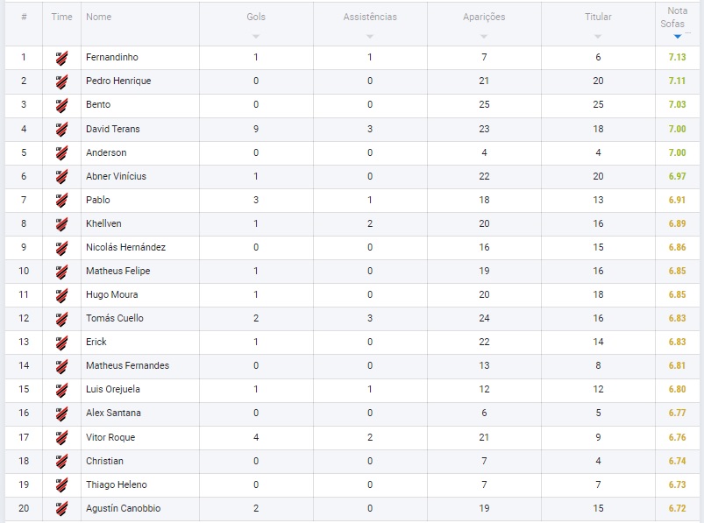Sort by Aparições using its arrow
The height and width of the screenshot is (523, 704).
(x=484, y=36)
